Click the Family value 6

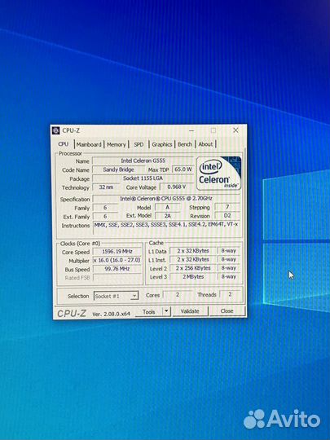coord(105,208)
